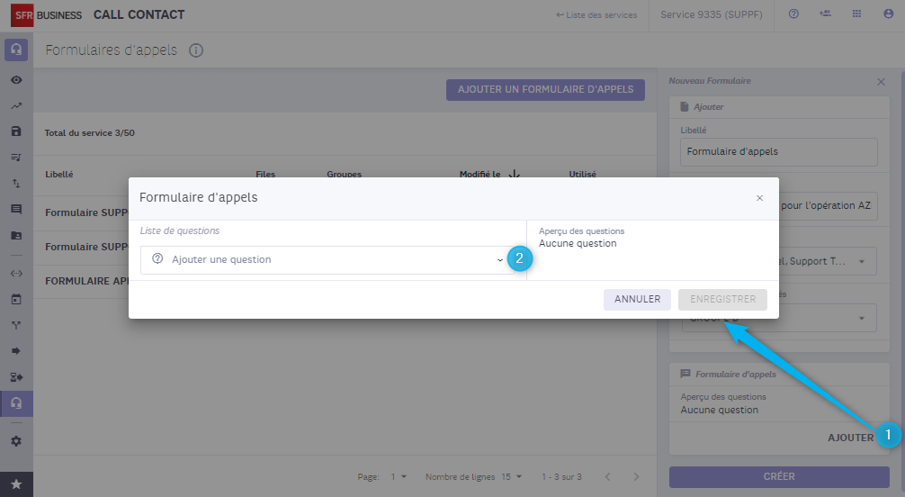Select the highlighted call forms headset icon
This screenshot has height=497, width=905.
pyautogui.click(x=16, y=402)
